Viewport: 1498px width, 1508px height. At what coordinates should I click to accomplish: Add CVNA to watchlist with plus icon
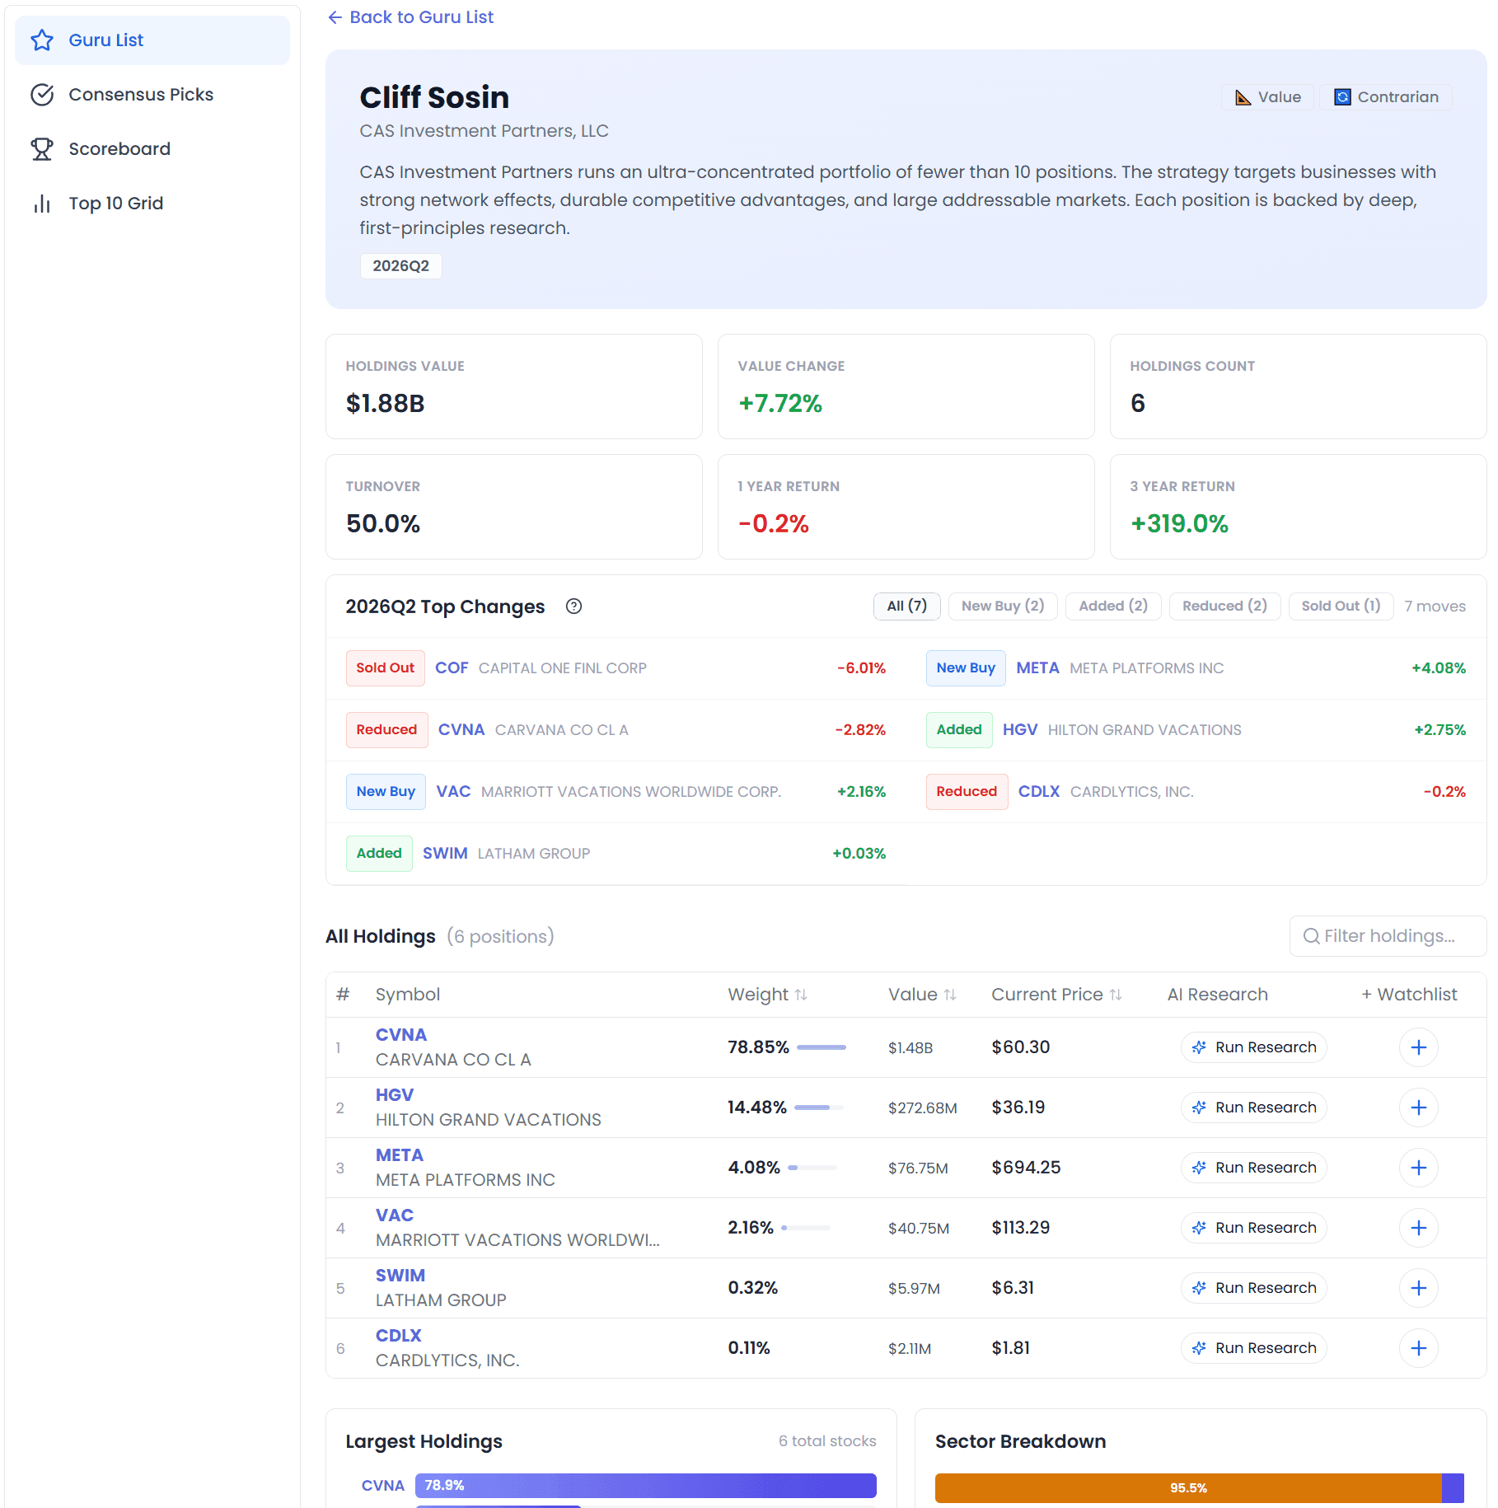coord(1419,1047)
